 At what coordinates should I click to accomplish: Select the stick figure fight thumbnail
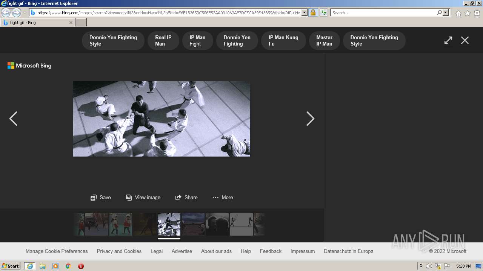241,224
